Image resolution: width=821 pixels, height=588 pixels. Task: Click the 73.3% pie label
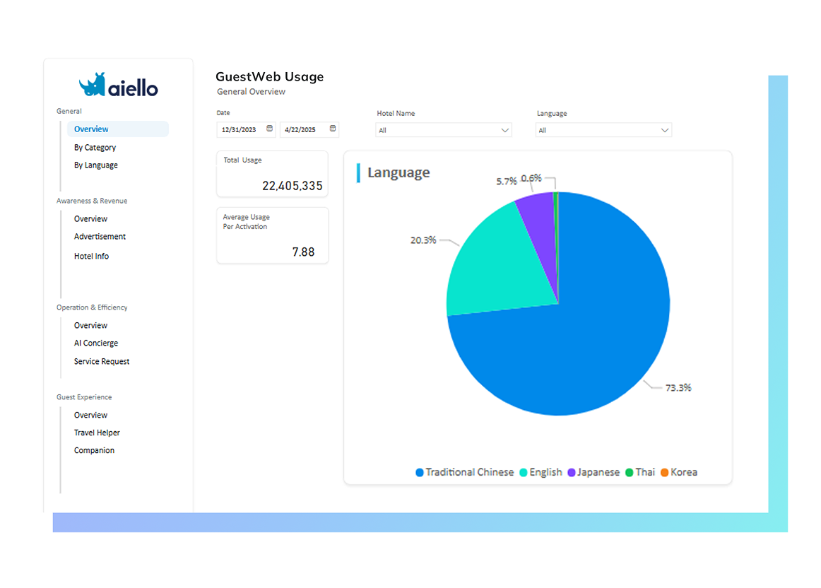tap(678, 387)
